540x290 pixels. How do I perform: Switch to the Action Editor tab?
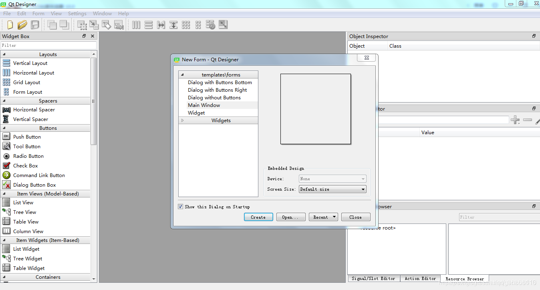click(x=420, y=278)
